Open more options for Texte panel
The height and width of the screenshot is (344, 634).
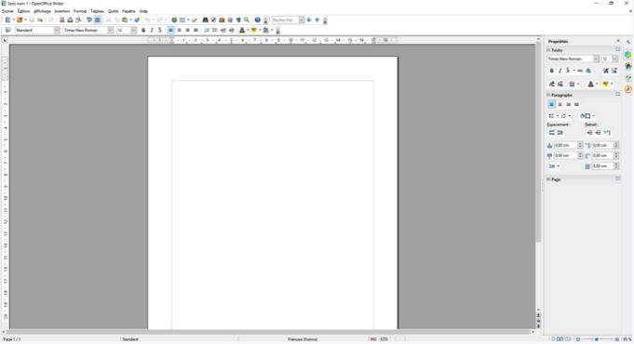point(617,49)
